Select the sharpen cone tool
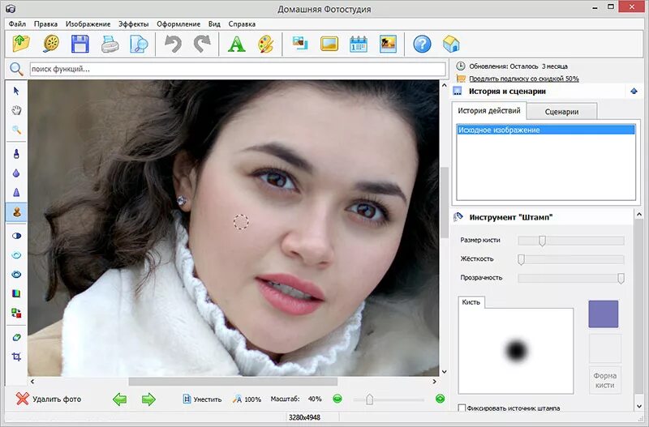 [x=16, y=192]
